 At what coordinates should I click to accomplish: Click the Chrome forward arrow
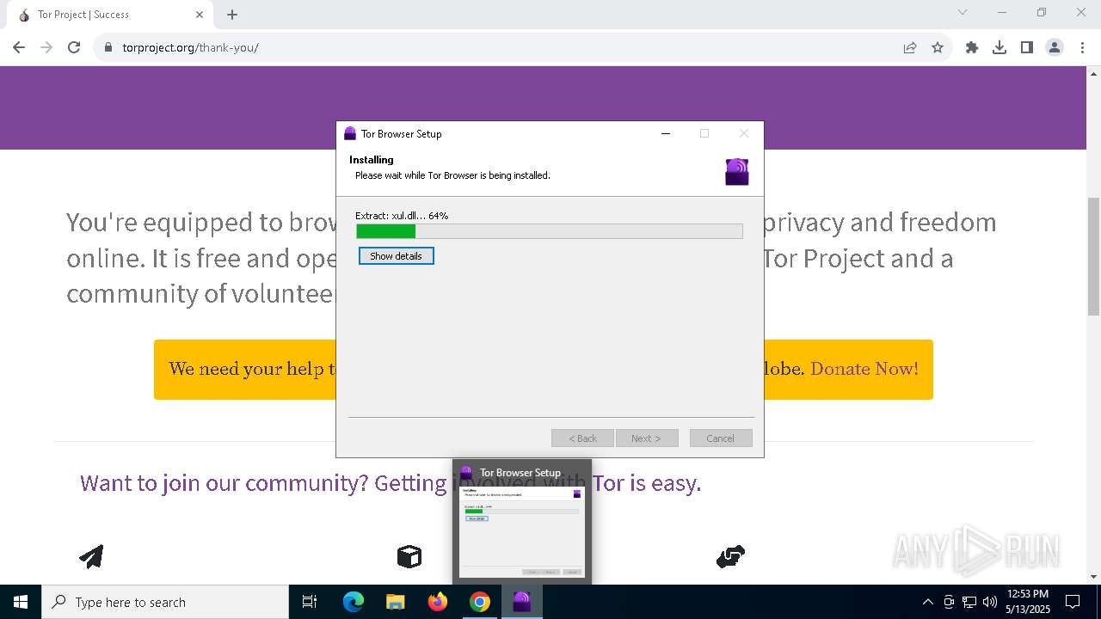46,47
